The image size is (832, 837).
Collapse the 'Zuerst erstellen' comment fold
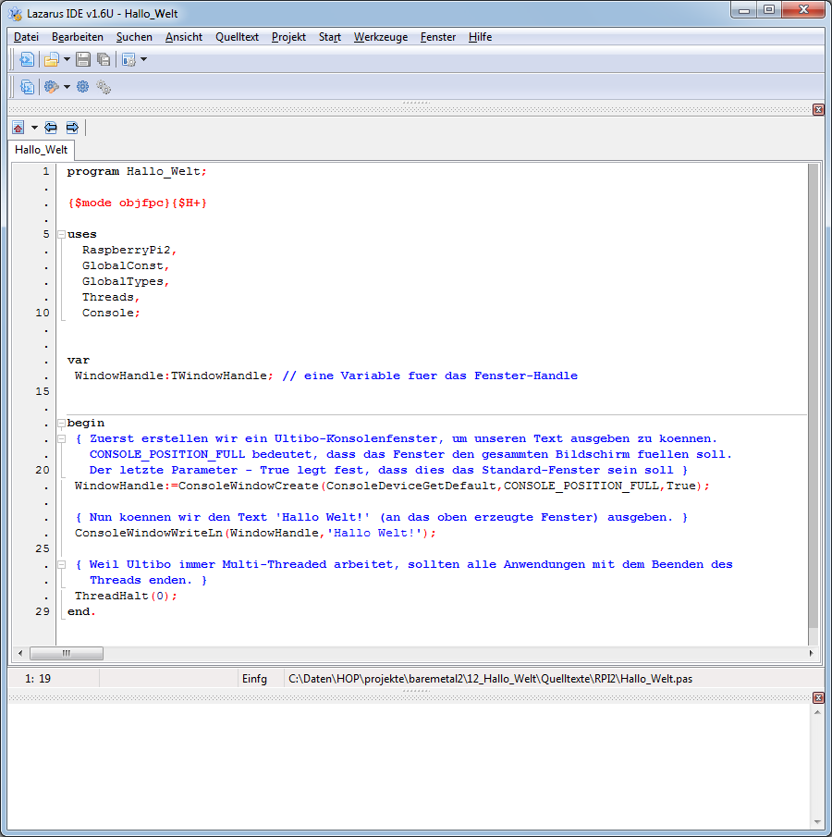coord(61,438)
